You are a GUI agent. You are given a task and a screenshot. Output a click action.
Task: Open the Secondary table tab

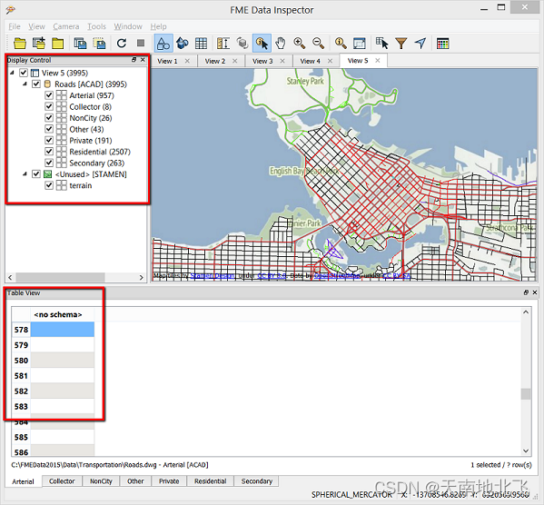[x=257, y=481]
